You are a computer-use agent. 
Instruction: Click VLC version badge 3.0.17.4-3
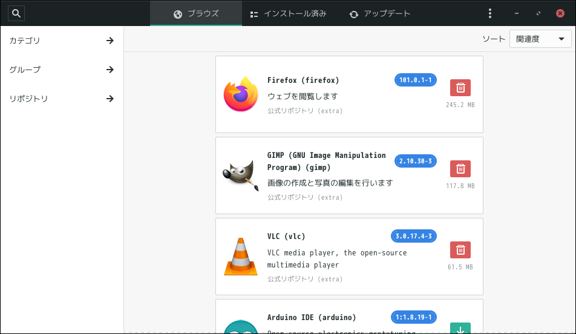[414, 236]
